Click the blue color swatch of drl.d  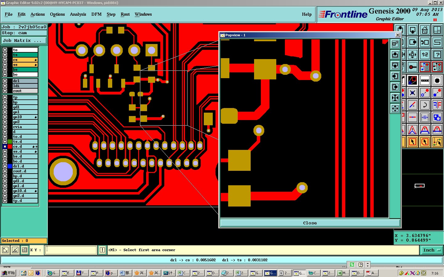[x=10, y=166]
